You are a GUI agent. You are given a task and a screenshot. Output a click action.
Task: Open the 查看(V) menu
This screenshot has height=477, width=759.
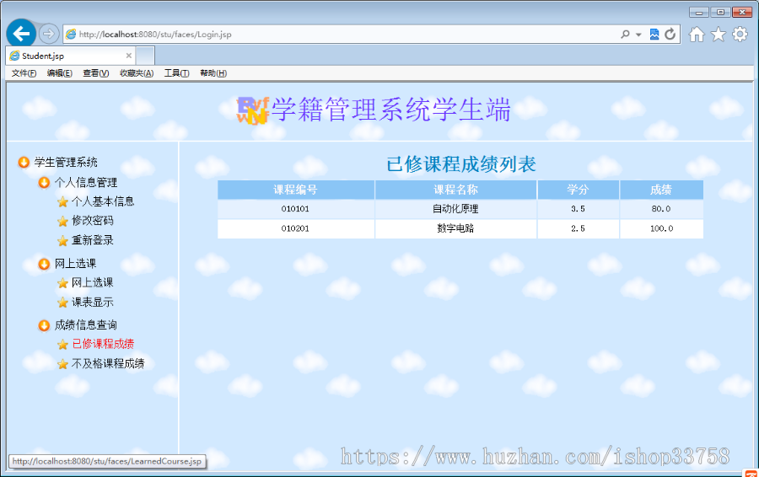(96, 73)
